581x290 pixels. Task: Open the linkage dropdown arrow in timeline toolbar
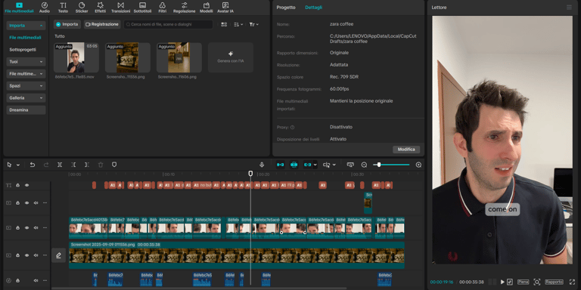[315, 165]
